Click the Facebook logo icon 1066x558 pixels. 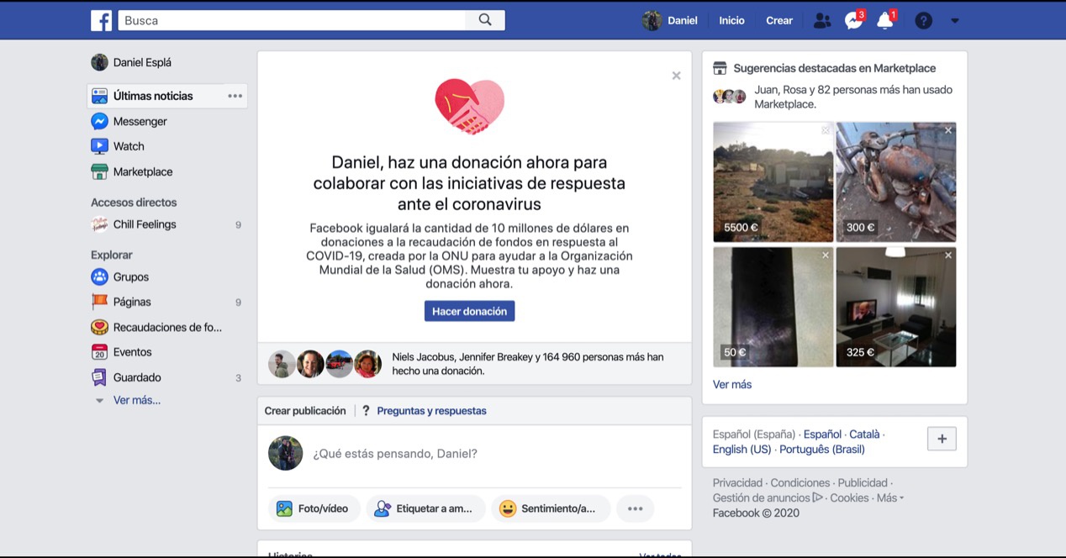pos(101,20)
